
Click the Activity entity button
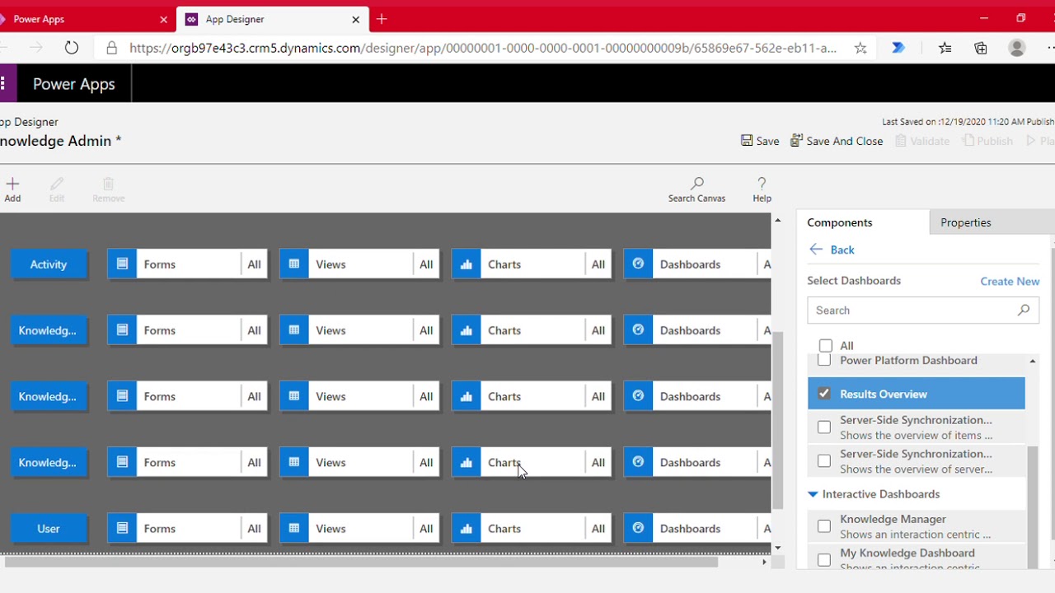pos(49,264)
